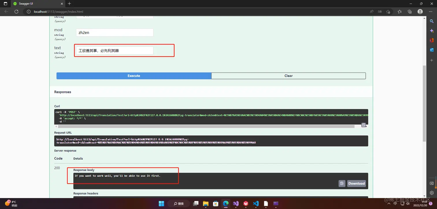437x209 pixels.
Task: Open the Favorites list icon
Action: tap(399, 12)
